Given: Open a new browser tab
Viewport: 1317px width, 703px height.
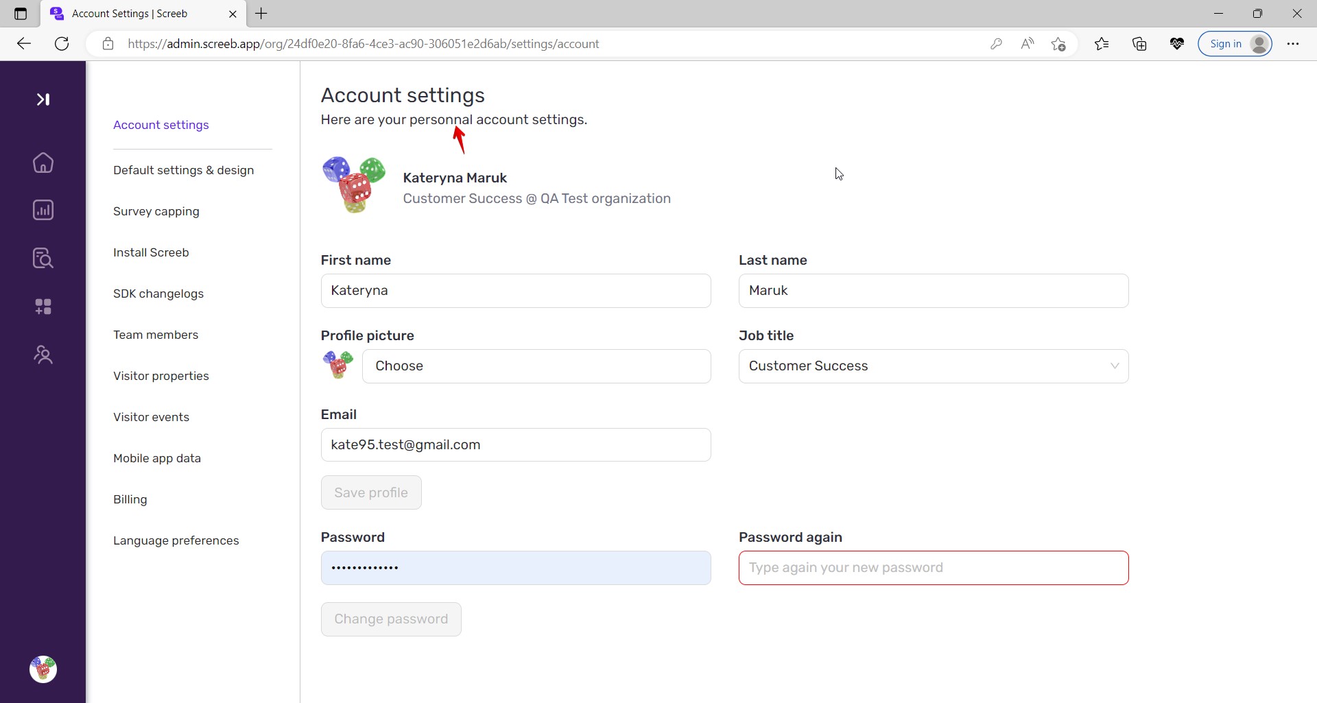Looking at the screenshot, I should pos(261,14).
